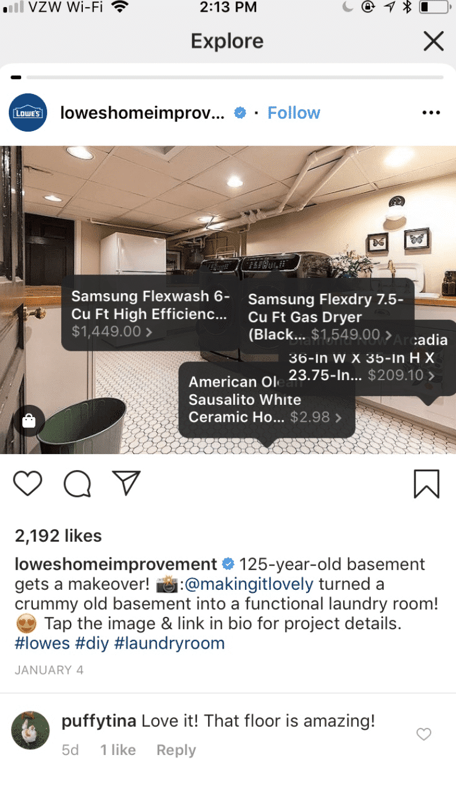The image size is (456, 792).
Task: Share post using paper plane icon
Action: coord(126,482)
